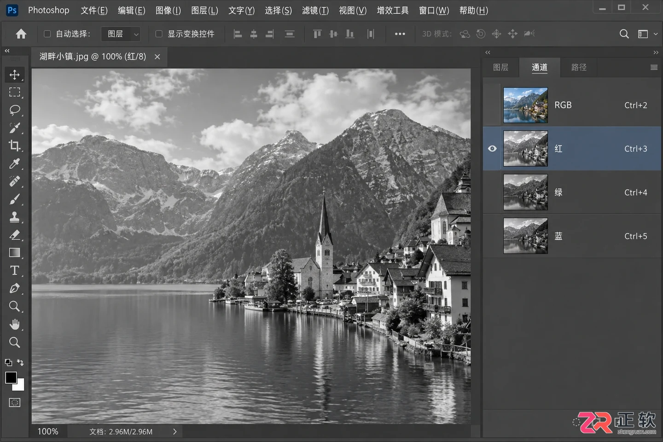Select the search-like tool above the Hand tool
663x442 pixels.
tap(14, 307)
